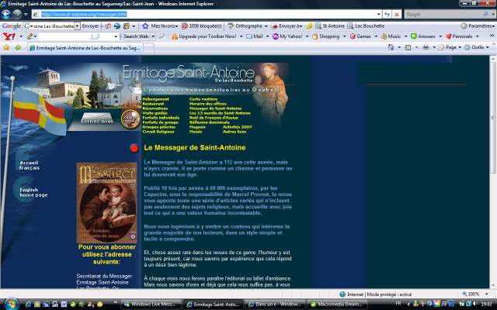Viewport: 497px width, 310px height.
Task: Click the IE Home icon in command bar
Action: pyautogui.click(x=391, y=47)
